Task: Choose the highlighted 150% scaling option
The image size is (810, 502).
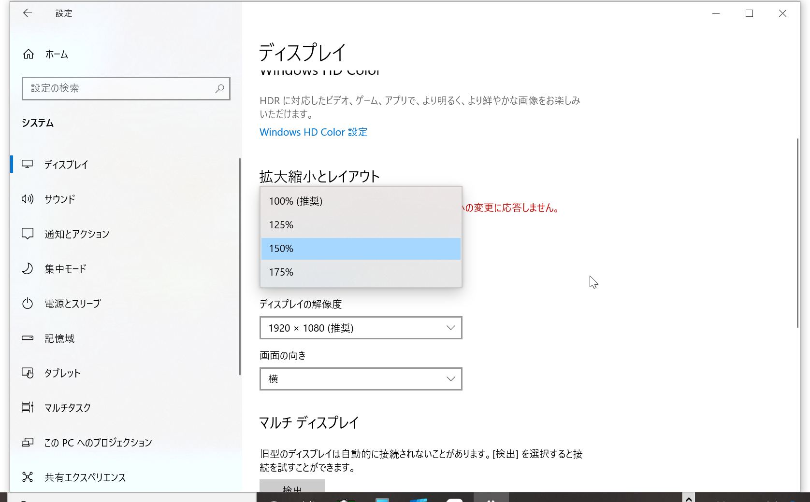Action: [361, 249]
